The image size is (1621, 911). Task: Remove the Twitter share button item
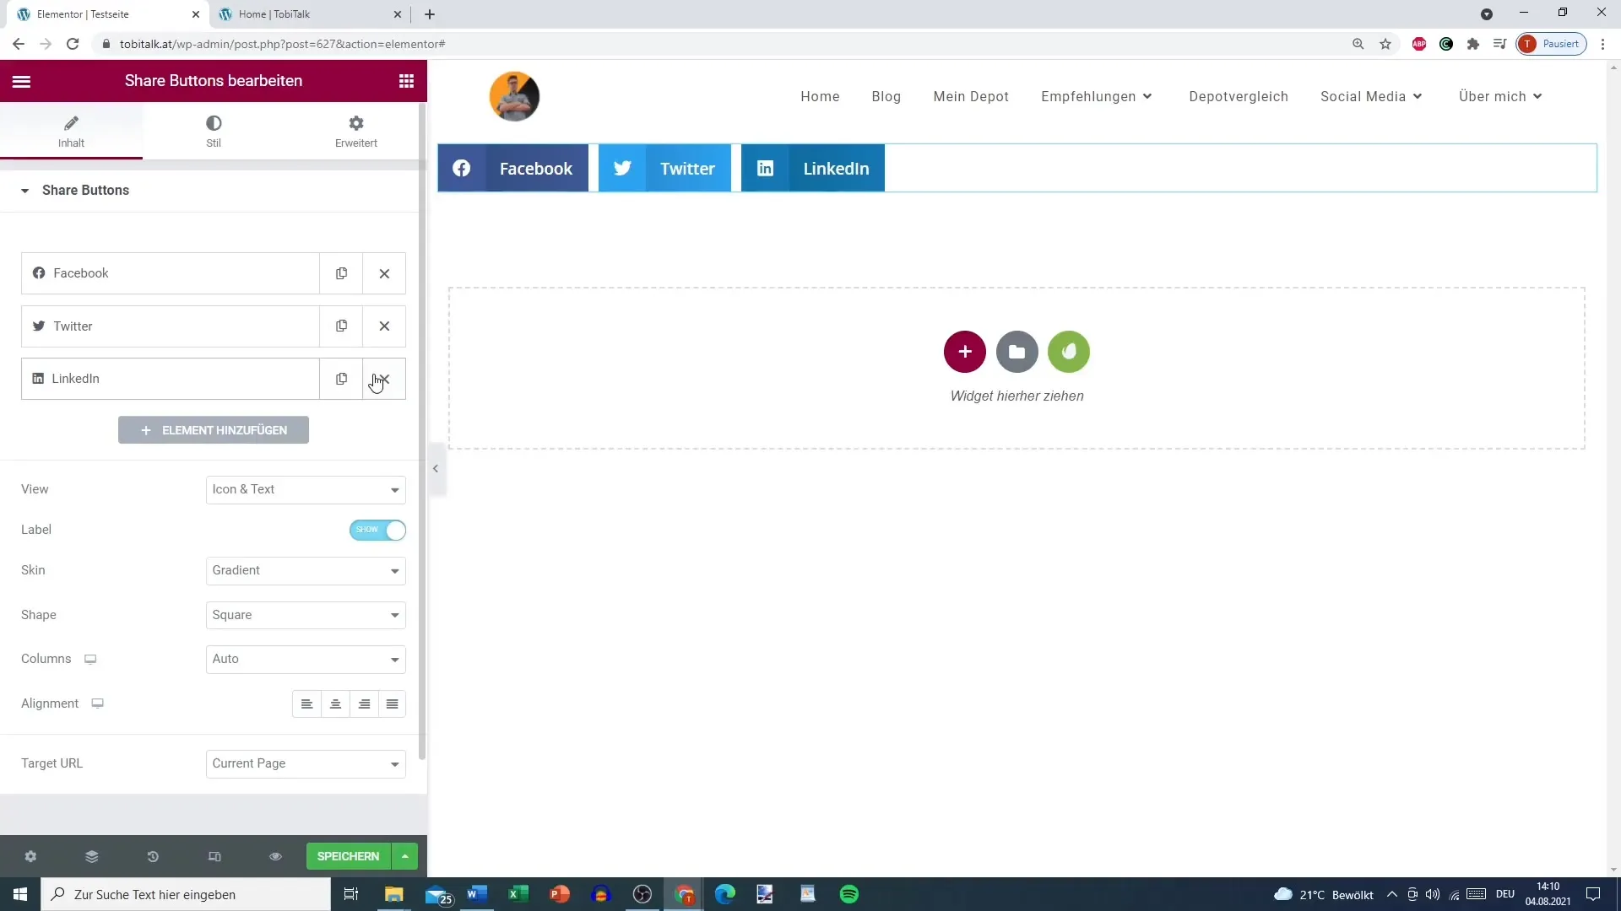tap(384, 326)
